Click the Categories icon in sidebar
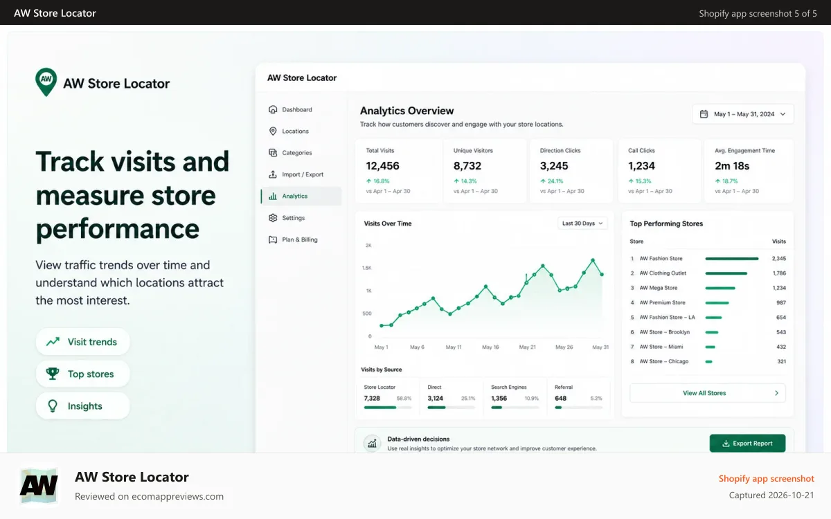Image resolution: width=831 pixels, height=519 pixels. point(272,153)
